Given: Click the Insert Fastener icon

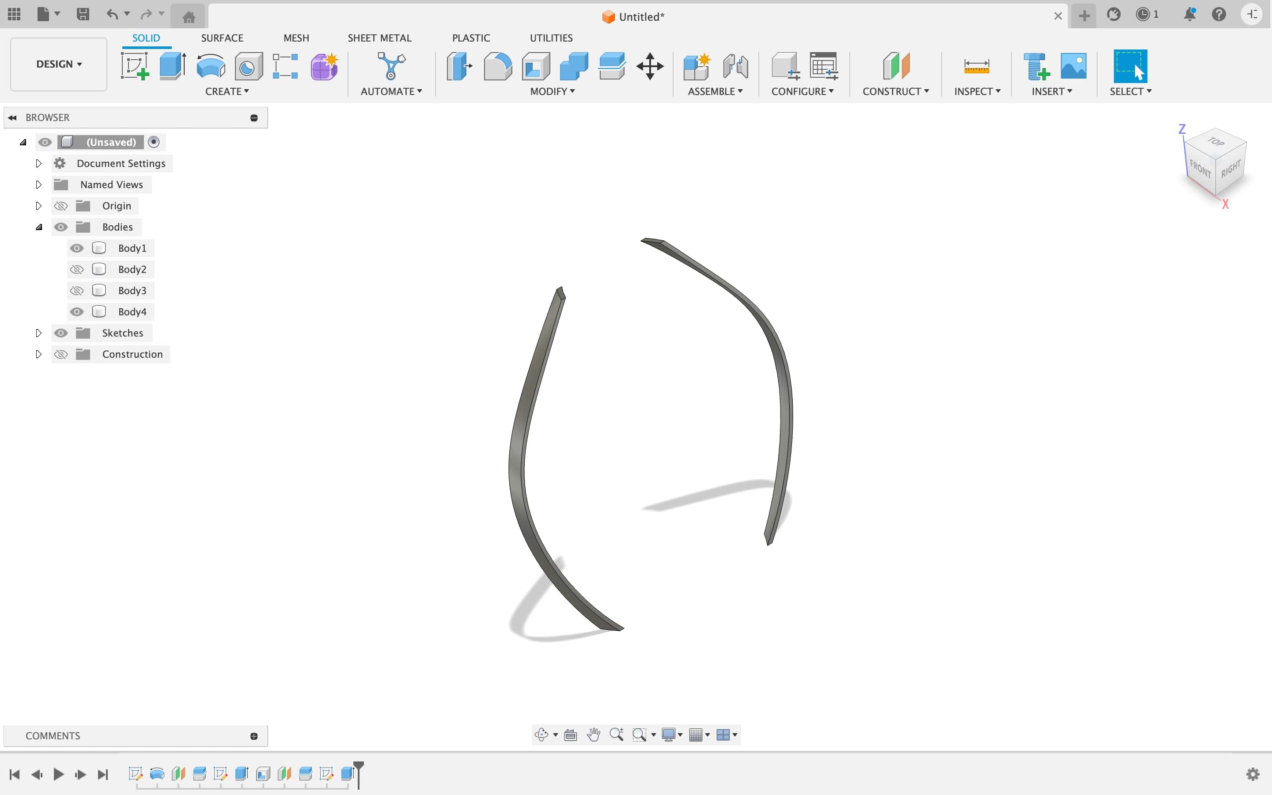Looking at the screenshot, I should pos(1036,66).
